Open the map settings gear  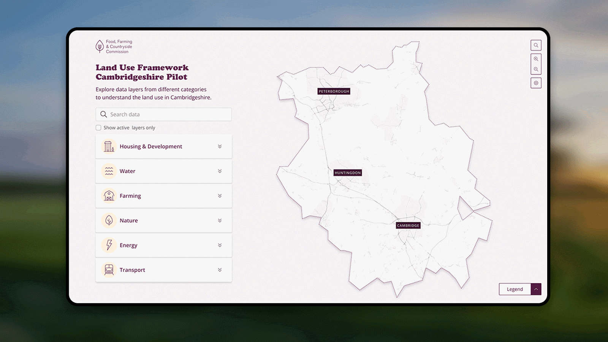536,83
